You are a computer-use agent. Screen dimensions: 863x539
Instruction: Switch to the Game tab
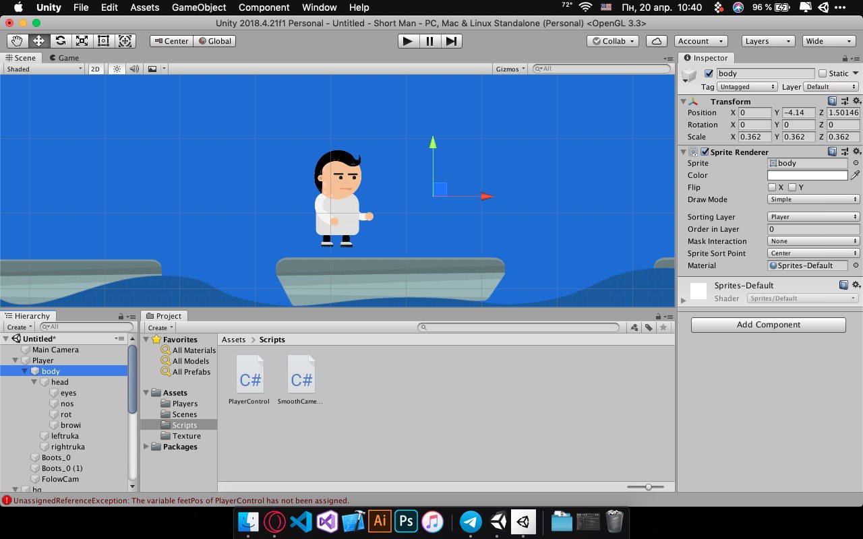click(x=64, y=58)
